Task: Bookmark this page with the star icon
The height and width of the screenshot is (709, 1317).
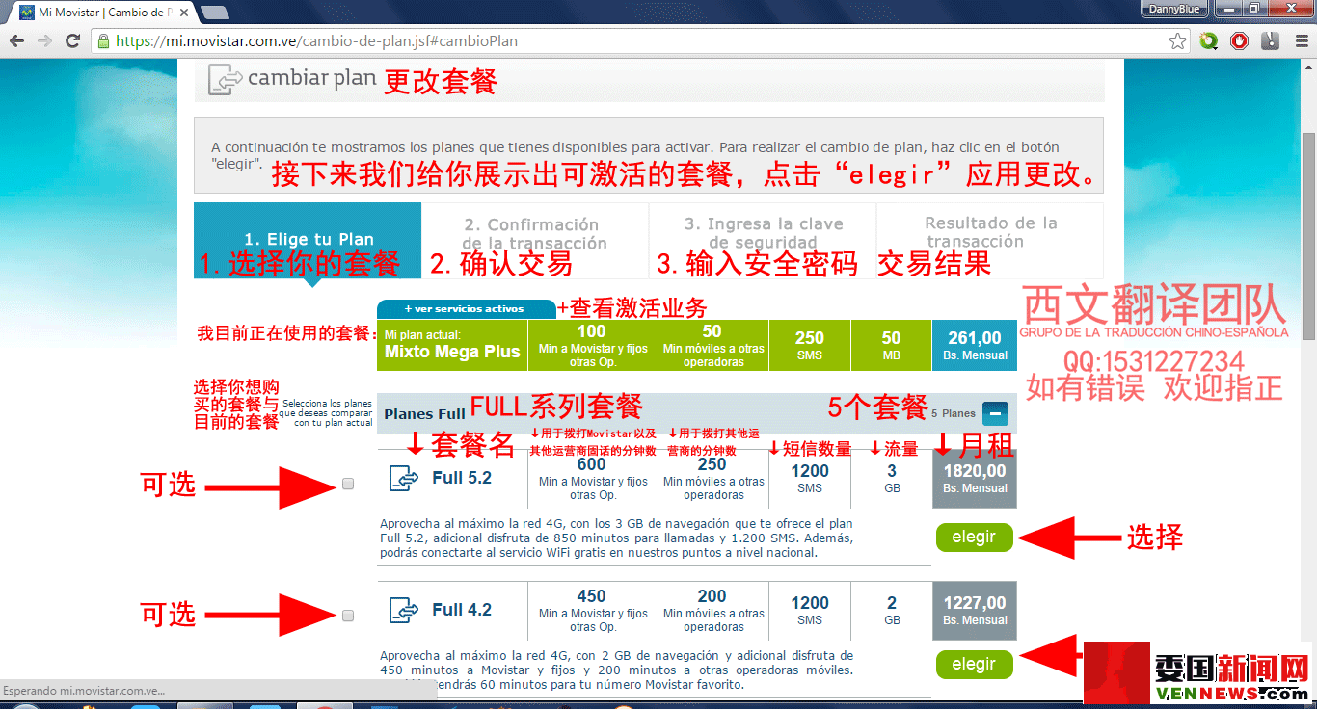Action: (x=1177, y=41)
